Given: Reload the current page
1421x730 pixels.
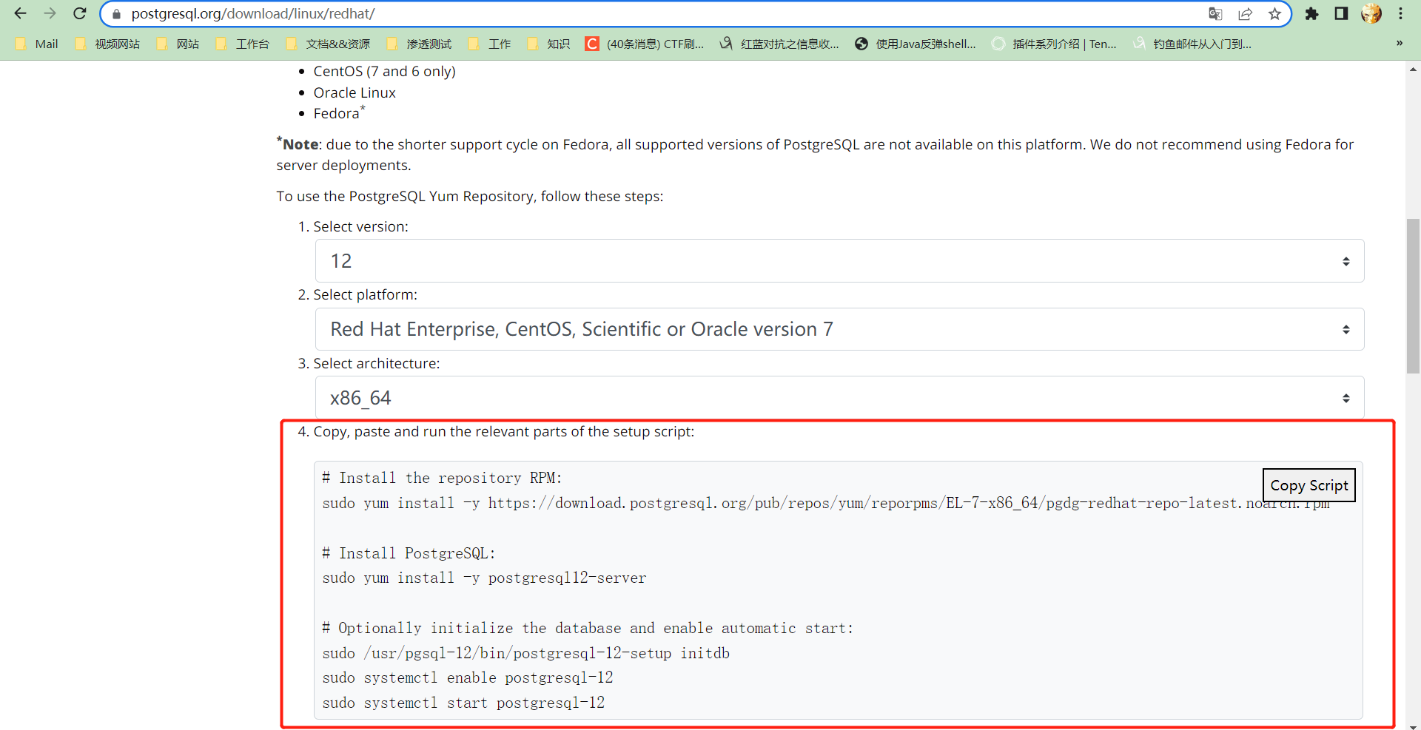Looking at the screenshot, I should [80, 13].
